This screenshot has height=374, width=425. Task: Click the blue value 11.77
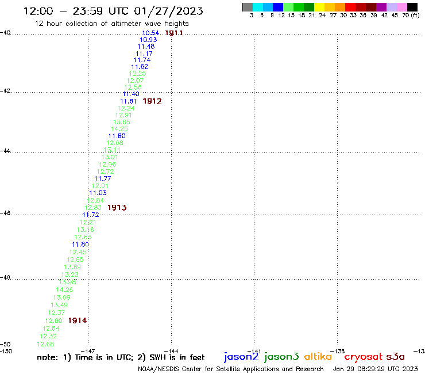coord(103,178)
